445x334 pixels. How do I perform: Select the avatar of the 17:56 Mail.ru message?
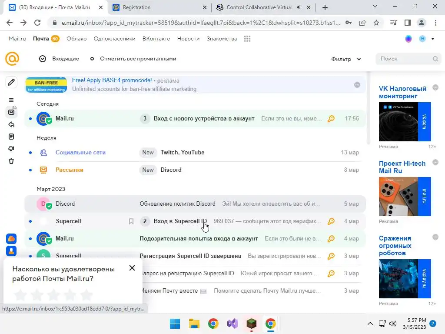43,118
